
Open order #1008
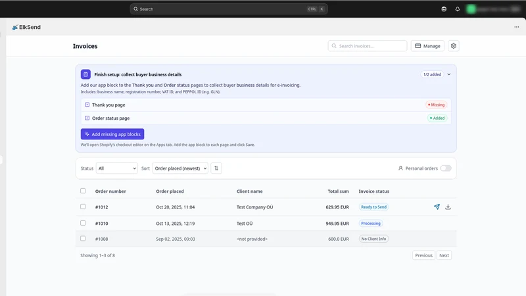(102, 239)
